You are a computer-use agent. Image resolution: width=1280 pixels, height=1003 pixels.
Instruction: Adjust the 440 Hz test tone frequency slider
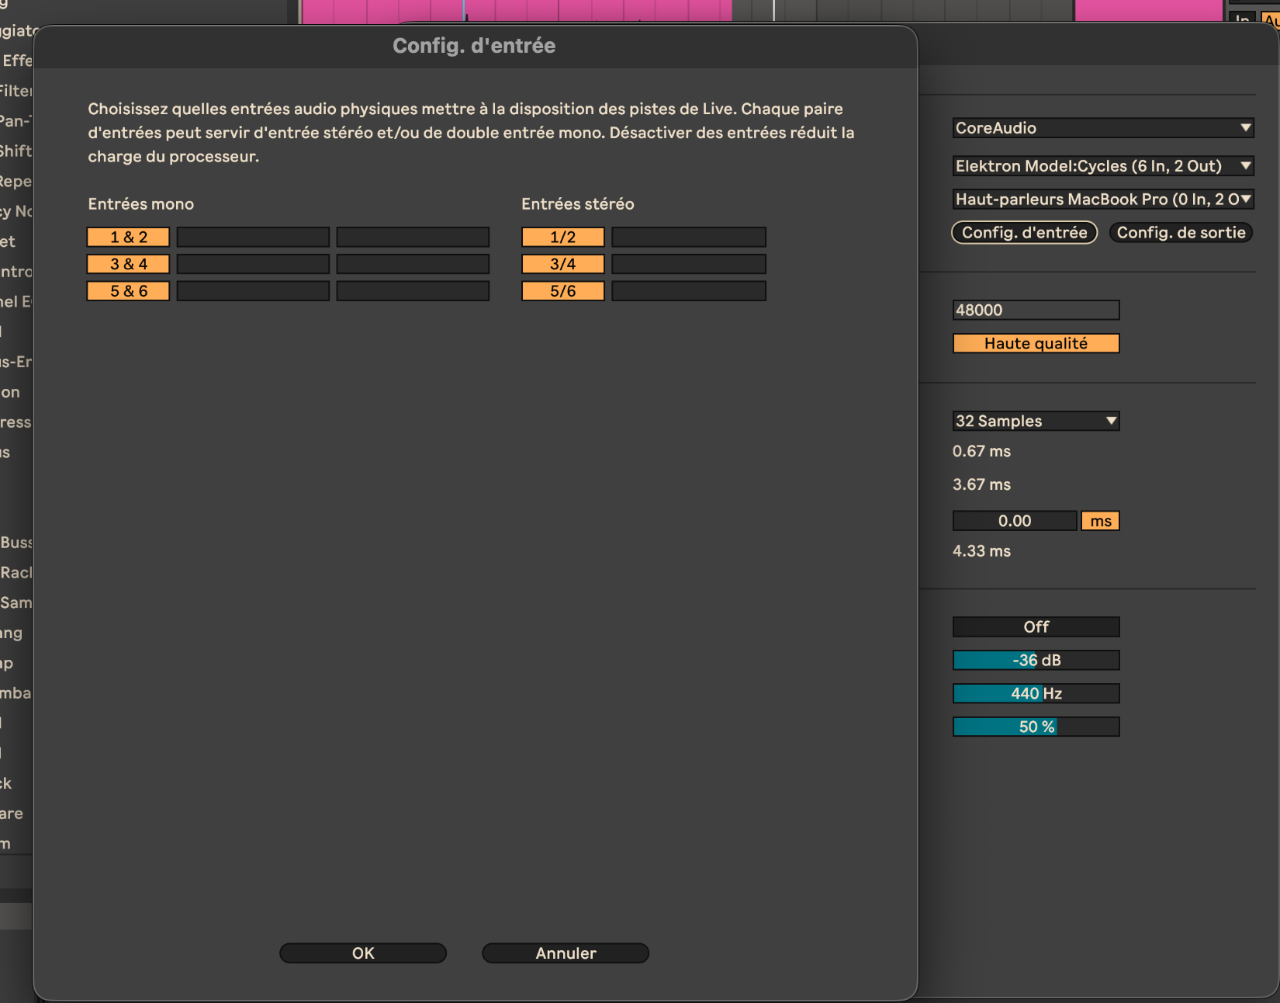point(1036,694)
